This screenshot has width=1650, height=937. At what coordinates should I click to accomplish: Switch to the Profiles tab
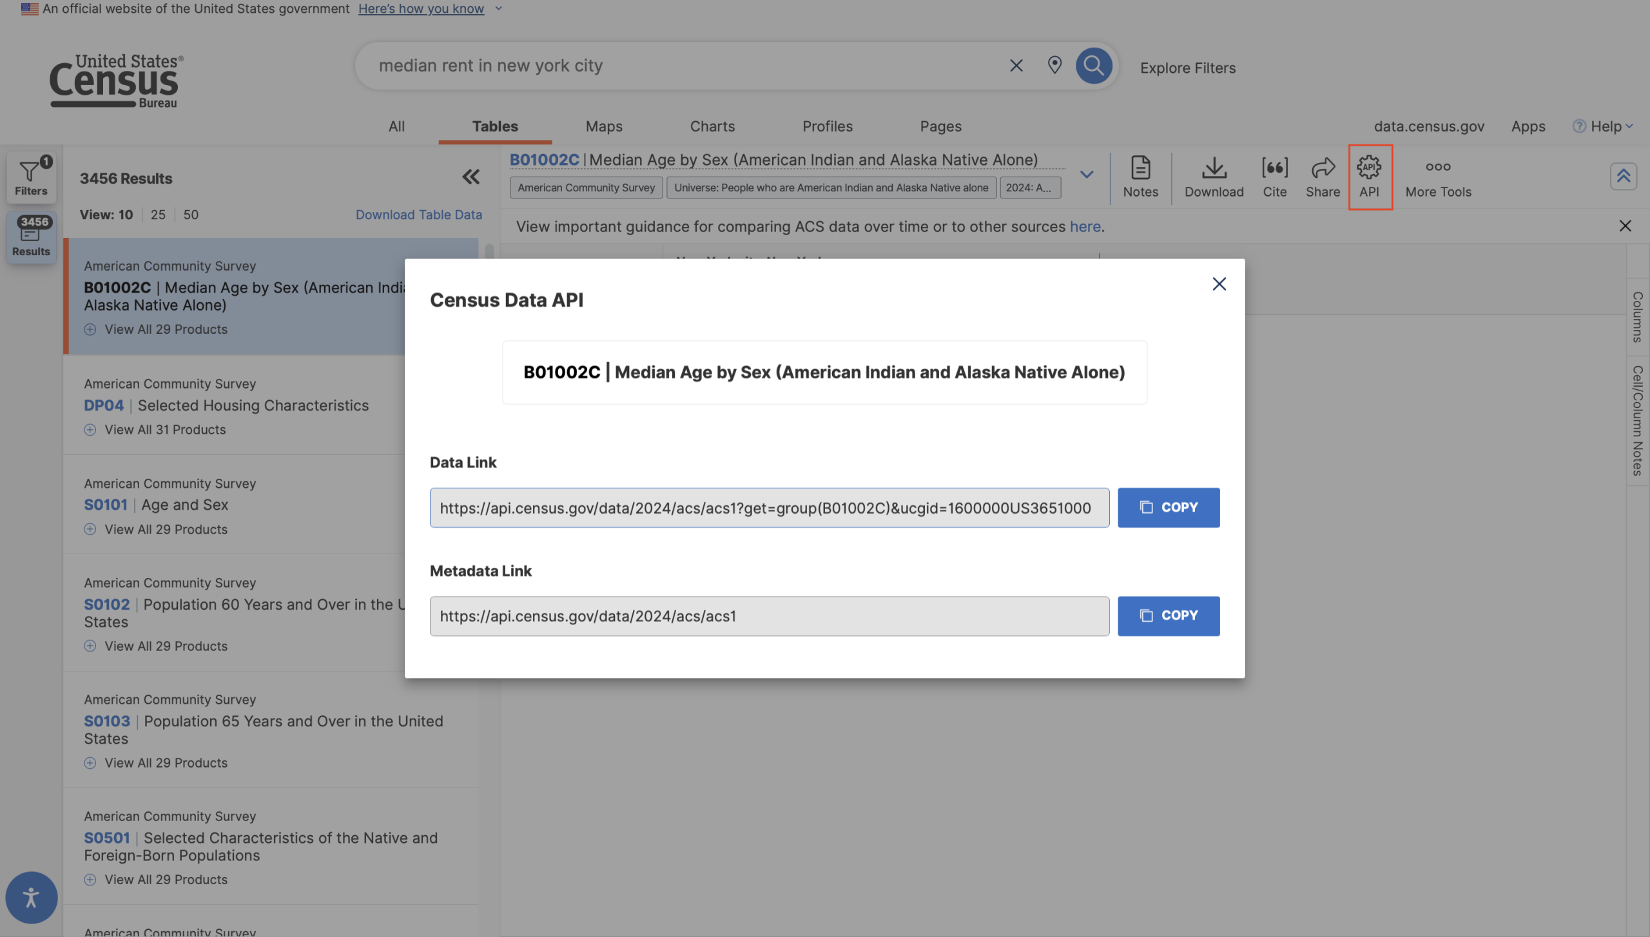827,126
